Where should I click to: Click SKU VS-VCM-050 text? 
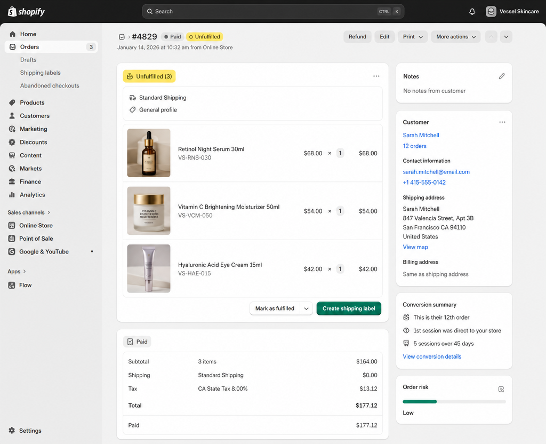195,216
